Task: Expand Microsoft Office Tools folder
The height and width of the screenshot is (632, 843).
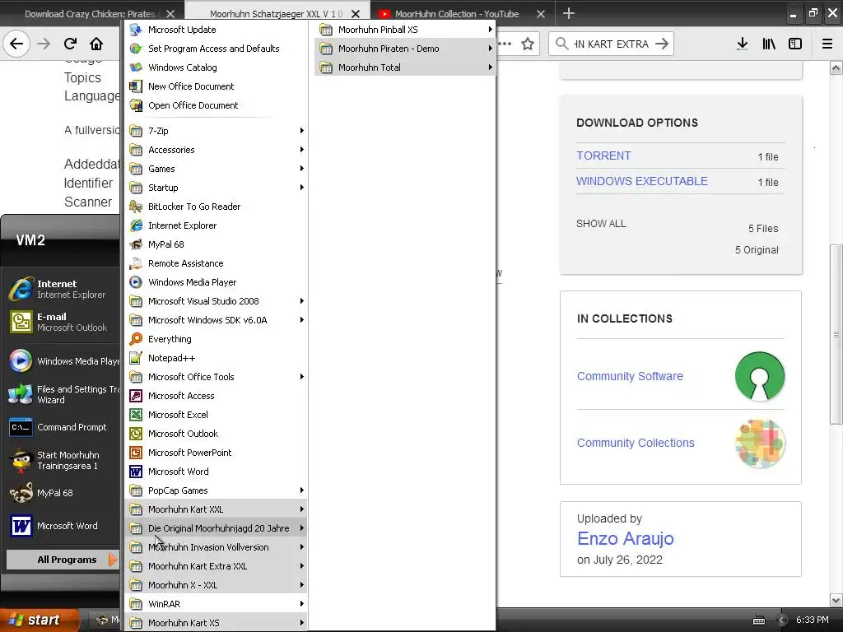Action: (x=216, y=377)
